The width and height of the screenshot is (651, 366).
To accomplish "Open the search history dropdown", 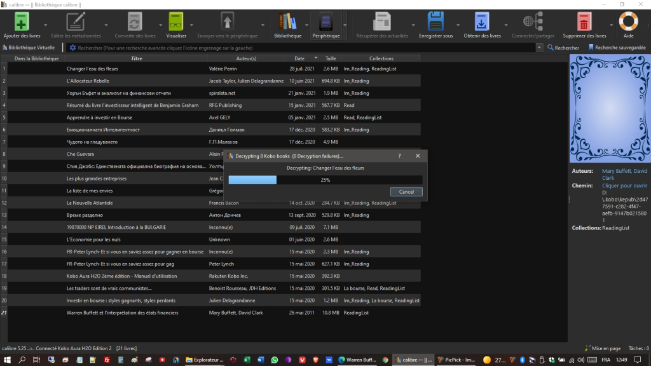I will coord(539,48).
